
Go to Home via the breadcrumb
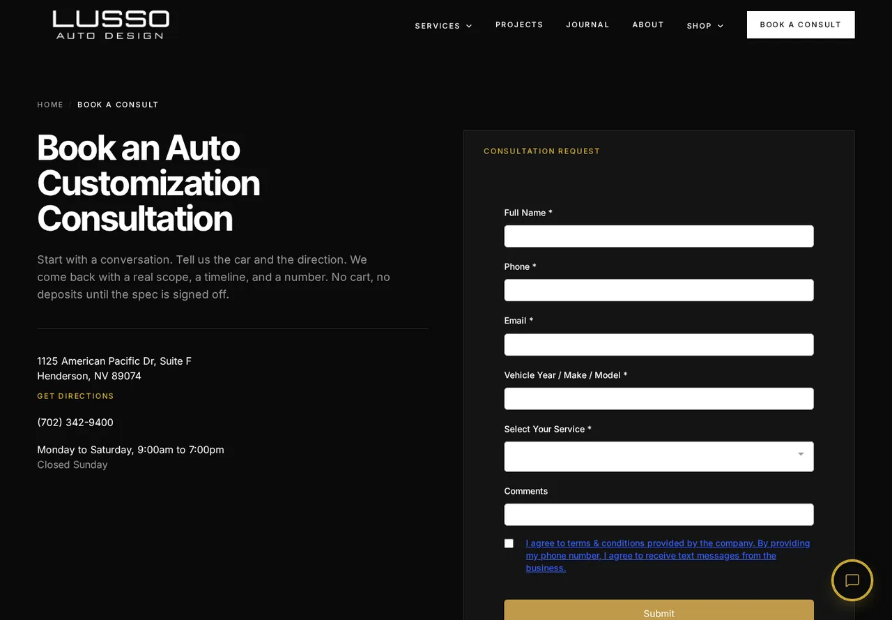coord(50,105)
